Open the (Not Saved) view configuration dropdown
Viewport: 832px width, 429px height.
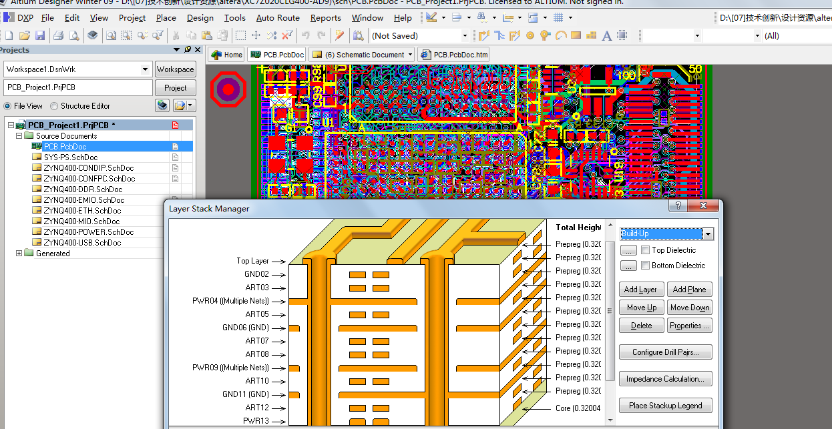point(465,35)
